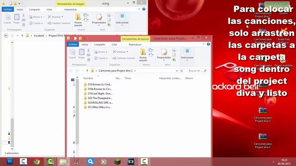Switch to Archivo tab in front window
This screenshot has height=166, width=296.
(x=73, y=44)
